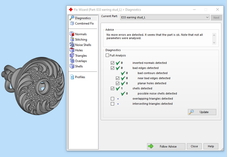Image resolution: width=227 pixels, height=157 pixels.
Task: Click Advice scrollbar up arrow
Action: [214, 35]
